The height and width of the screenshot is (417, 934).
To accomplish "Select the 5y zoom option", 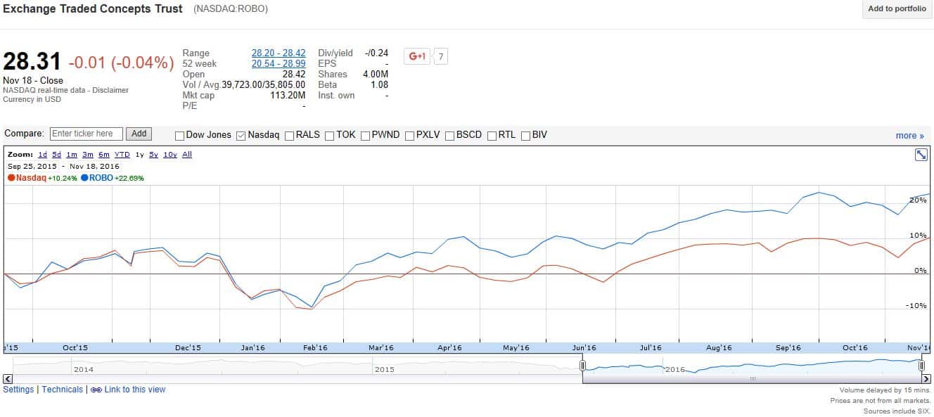I will (x=153, y=155).
